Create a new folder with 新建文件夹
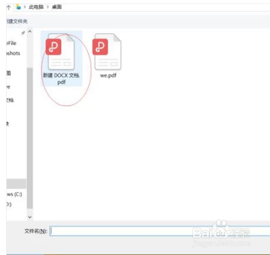Screen dimensions: 270x255 [17, 21]
